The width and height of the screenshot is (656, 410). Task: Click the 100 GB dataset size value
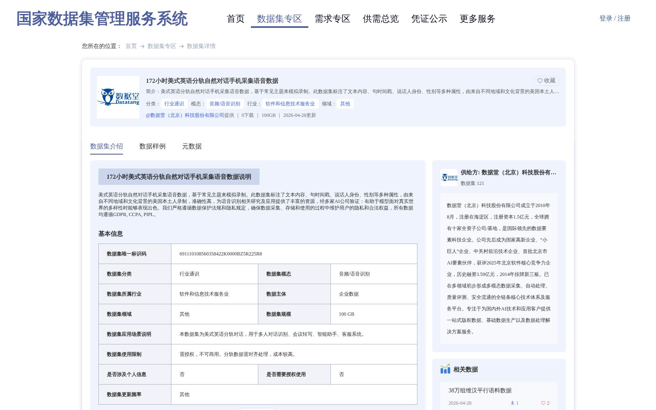(x=346, y=314)
